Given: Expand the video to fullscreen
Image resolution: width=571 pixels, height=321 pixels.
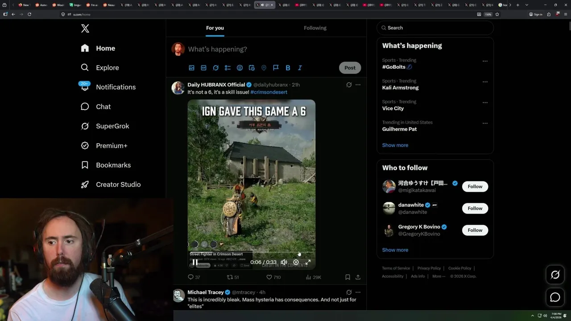Looking at the screenshot, I should point(308,262).
